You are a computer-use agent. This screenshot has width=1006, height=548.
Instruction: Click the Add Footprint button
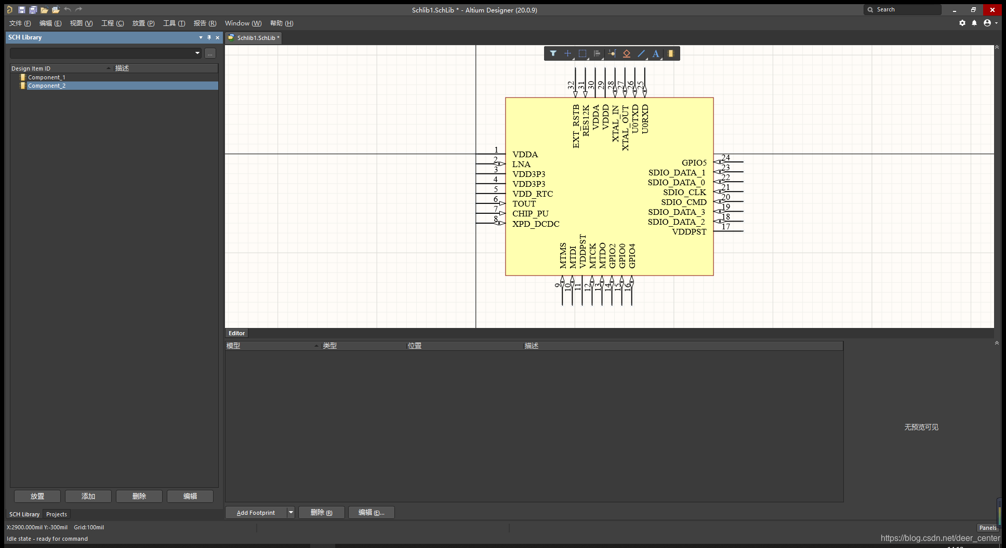tap(256, 513)
